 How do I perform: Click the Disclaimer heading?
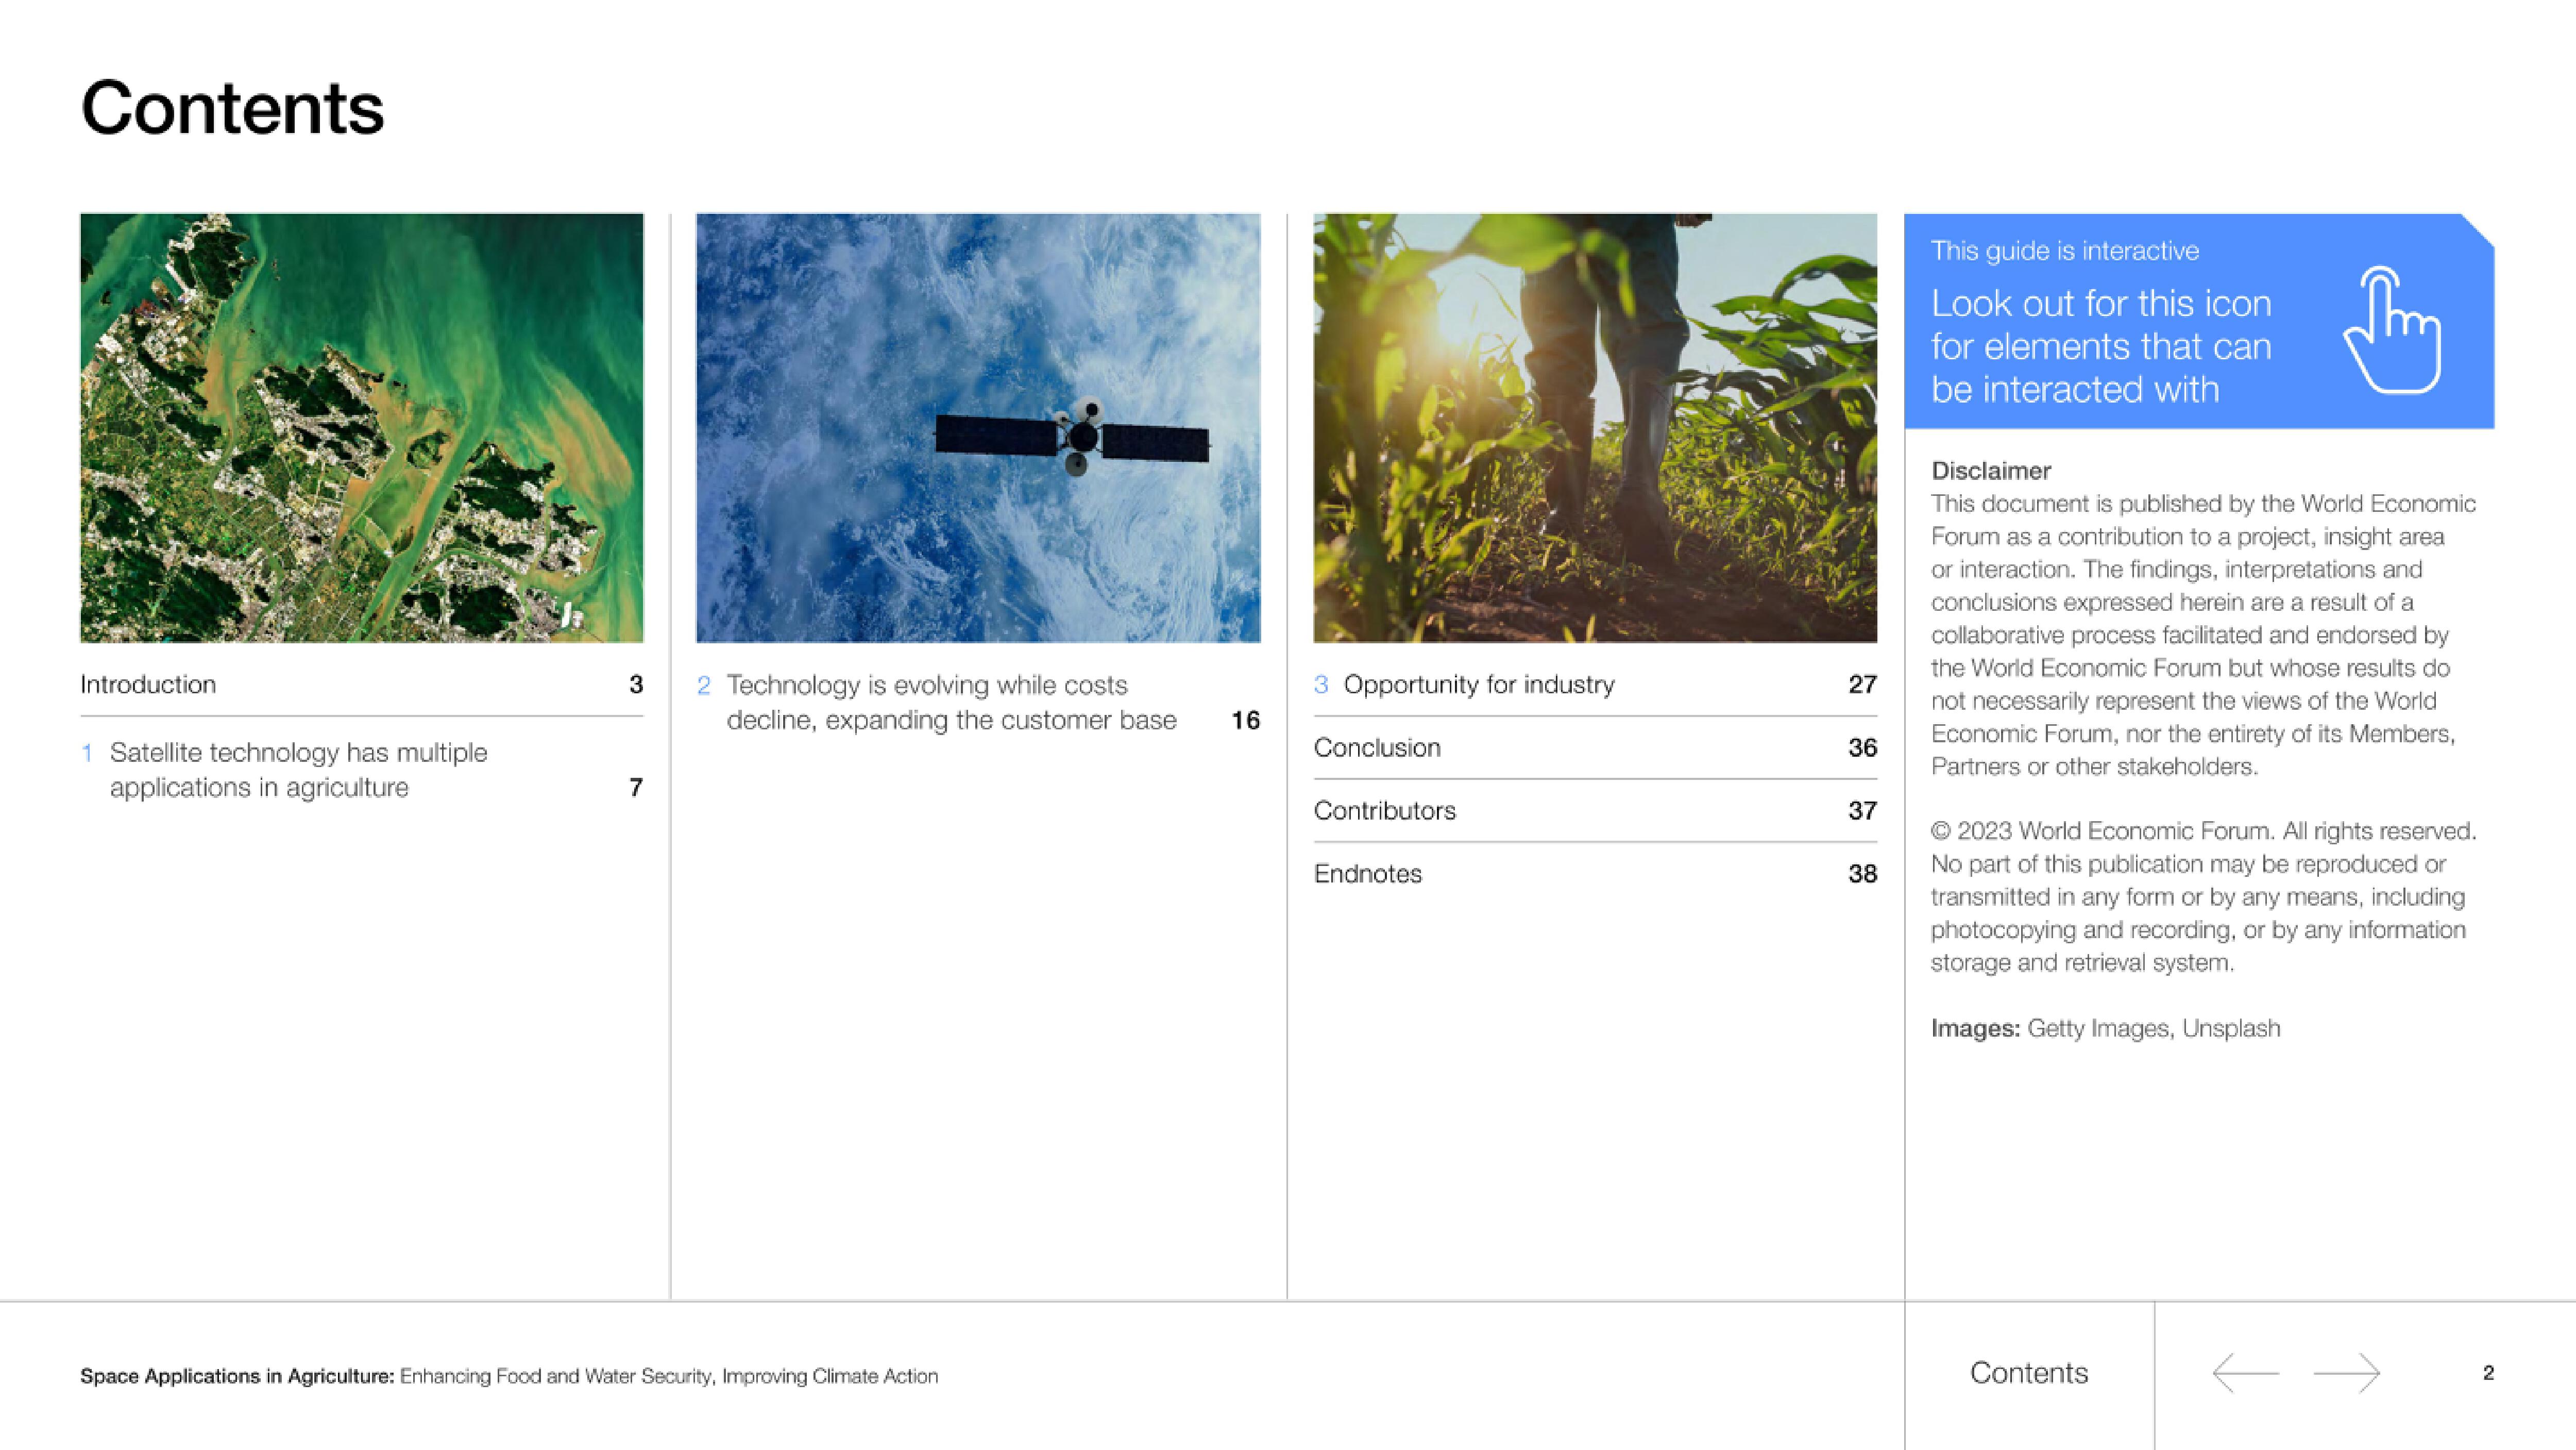pyautogui.click(x=1991, y=470)
